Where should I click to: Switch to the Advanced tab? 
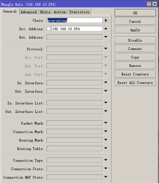(x=29, y=12)
